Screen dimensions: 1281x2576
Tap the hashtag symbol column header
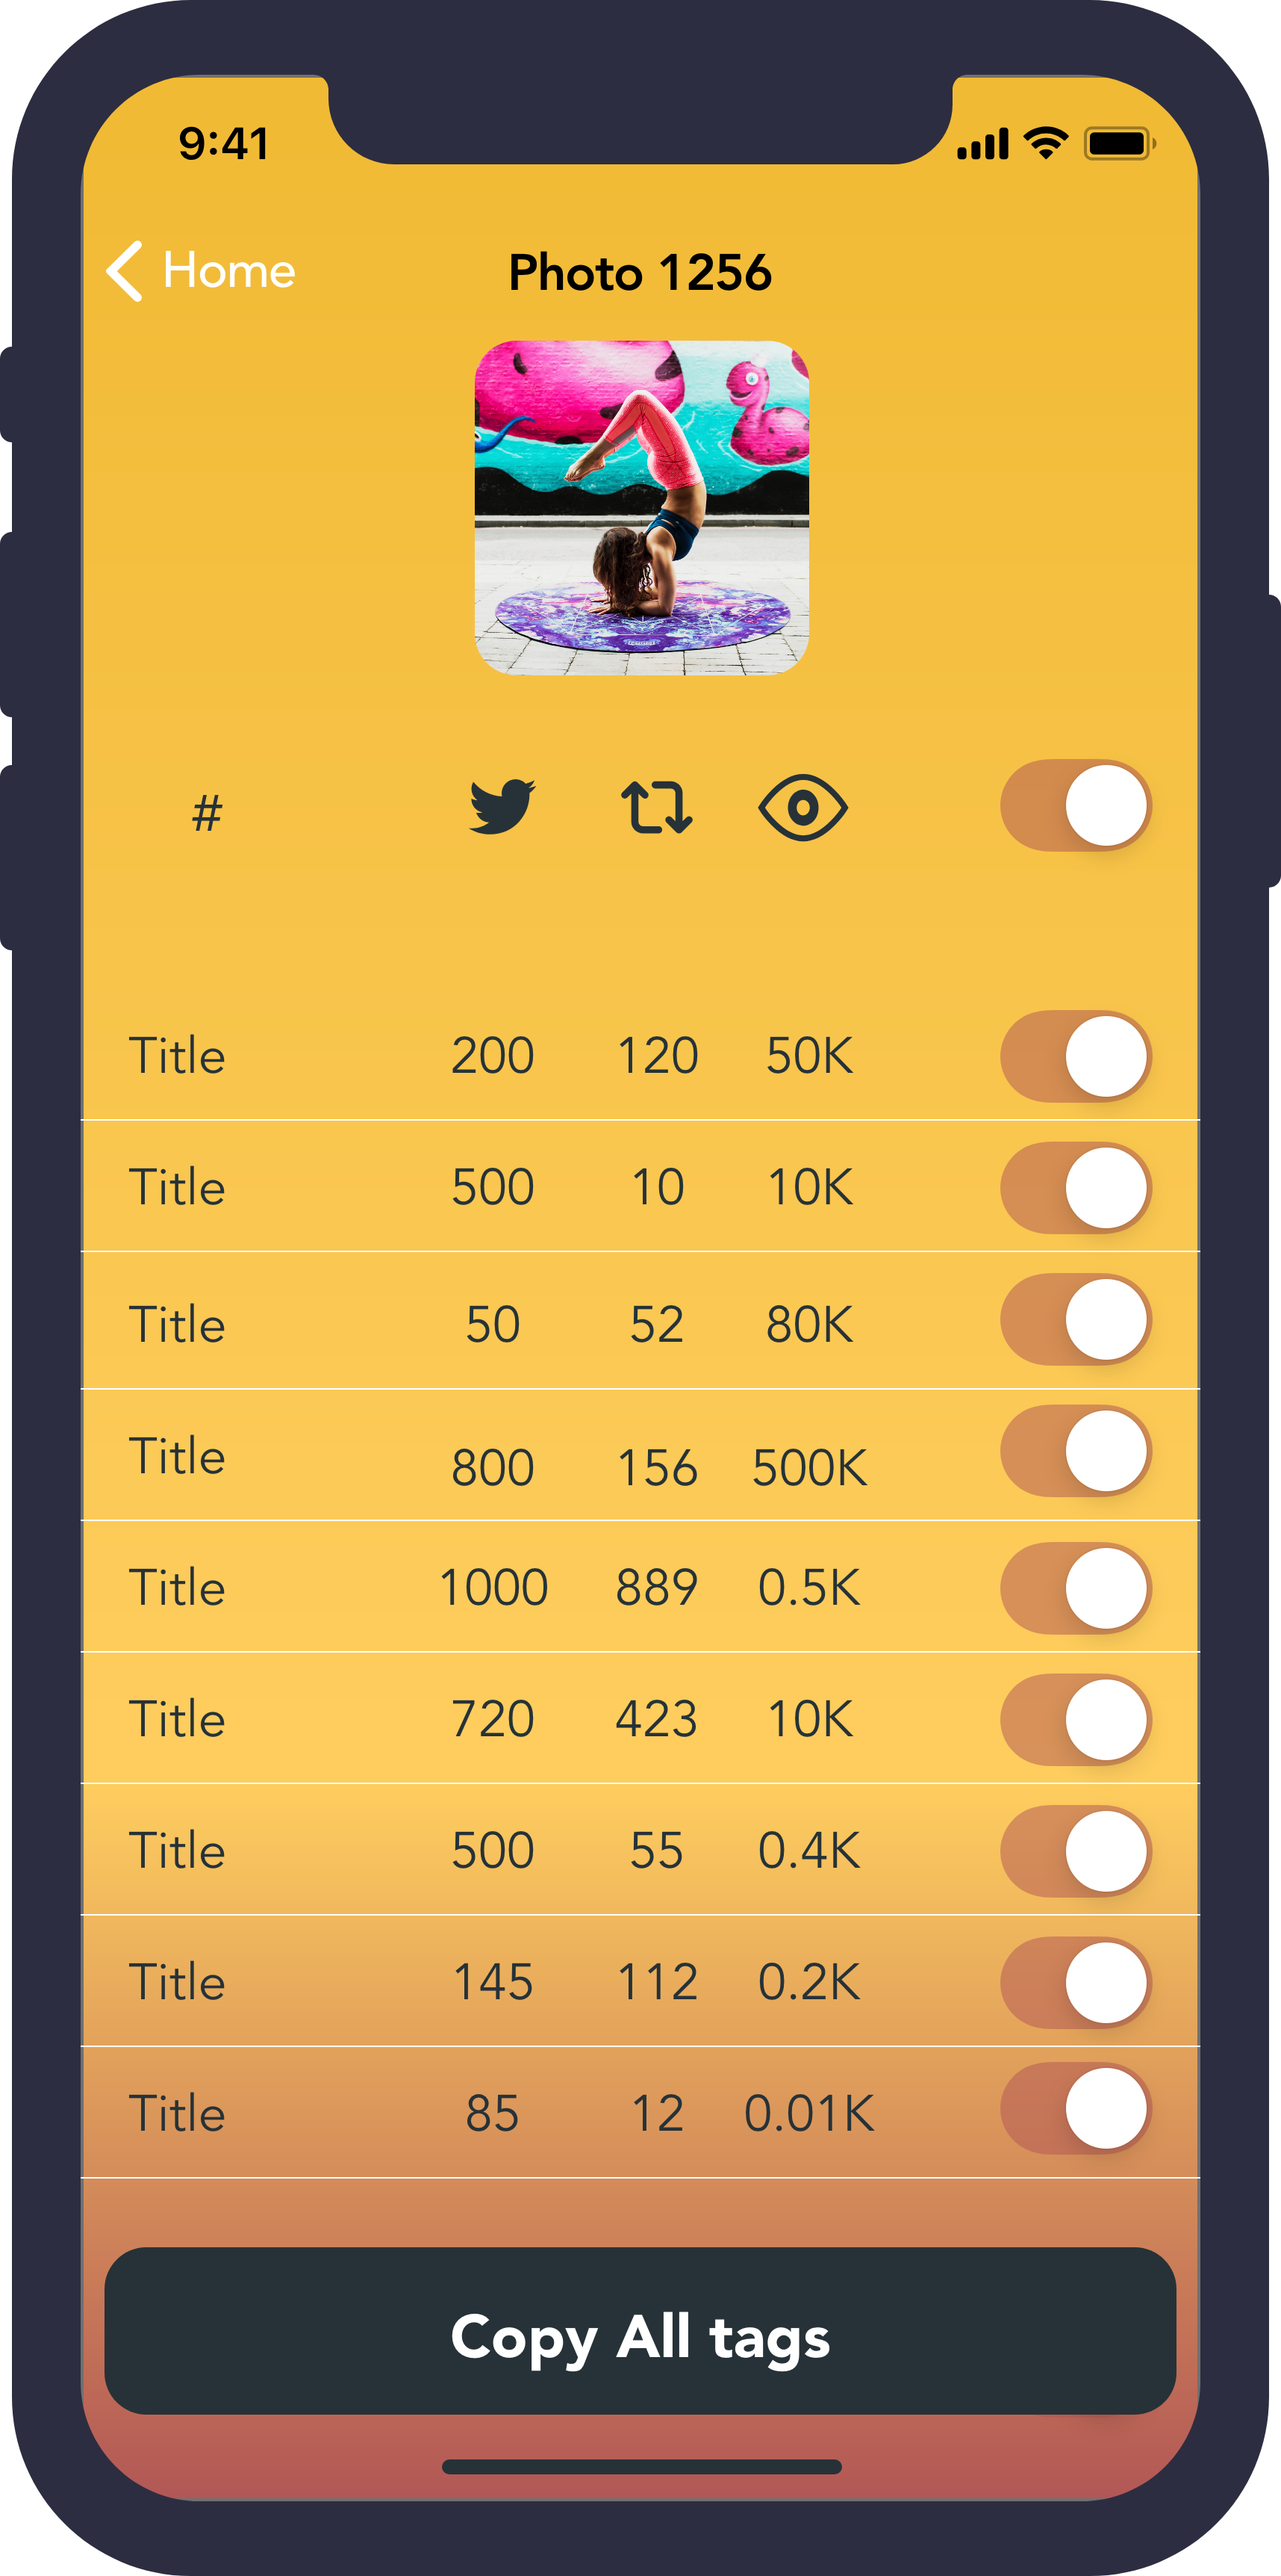click(x=207, y=813)
